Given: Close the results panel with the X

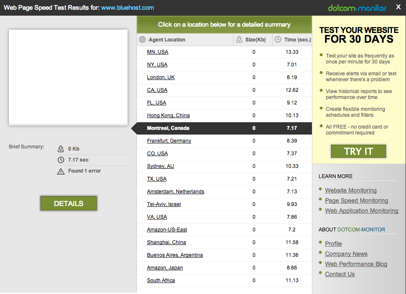Looking at the screenshot, I should tap(398, 7).
